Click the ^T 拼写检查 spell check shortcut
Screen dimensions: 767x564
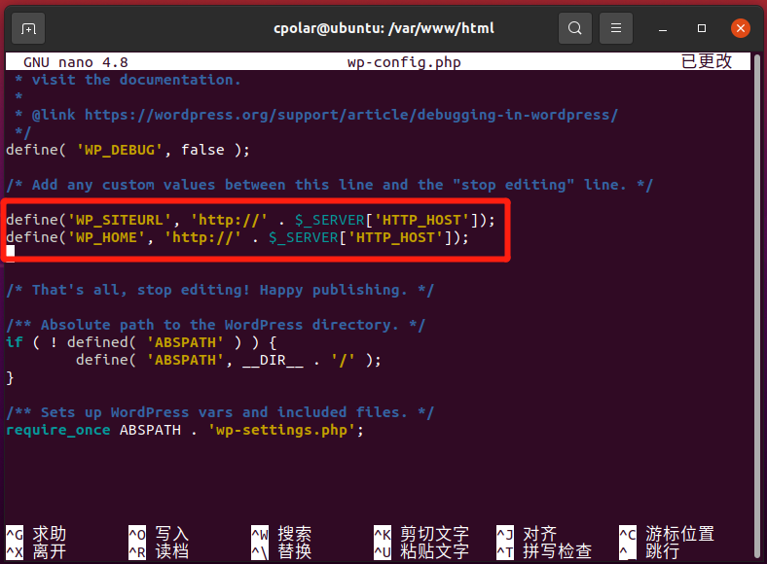pos(544,551)
